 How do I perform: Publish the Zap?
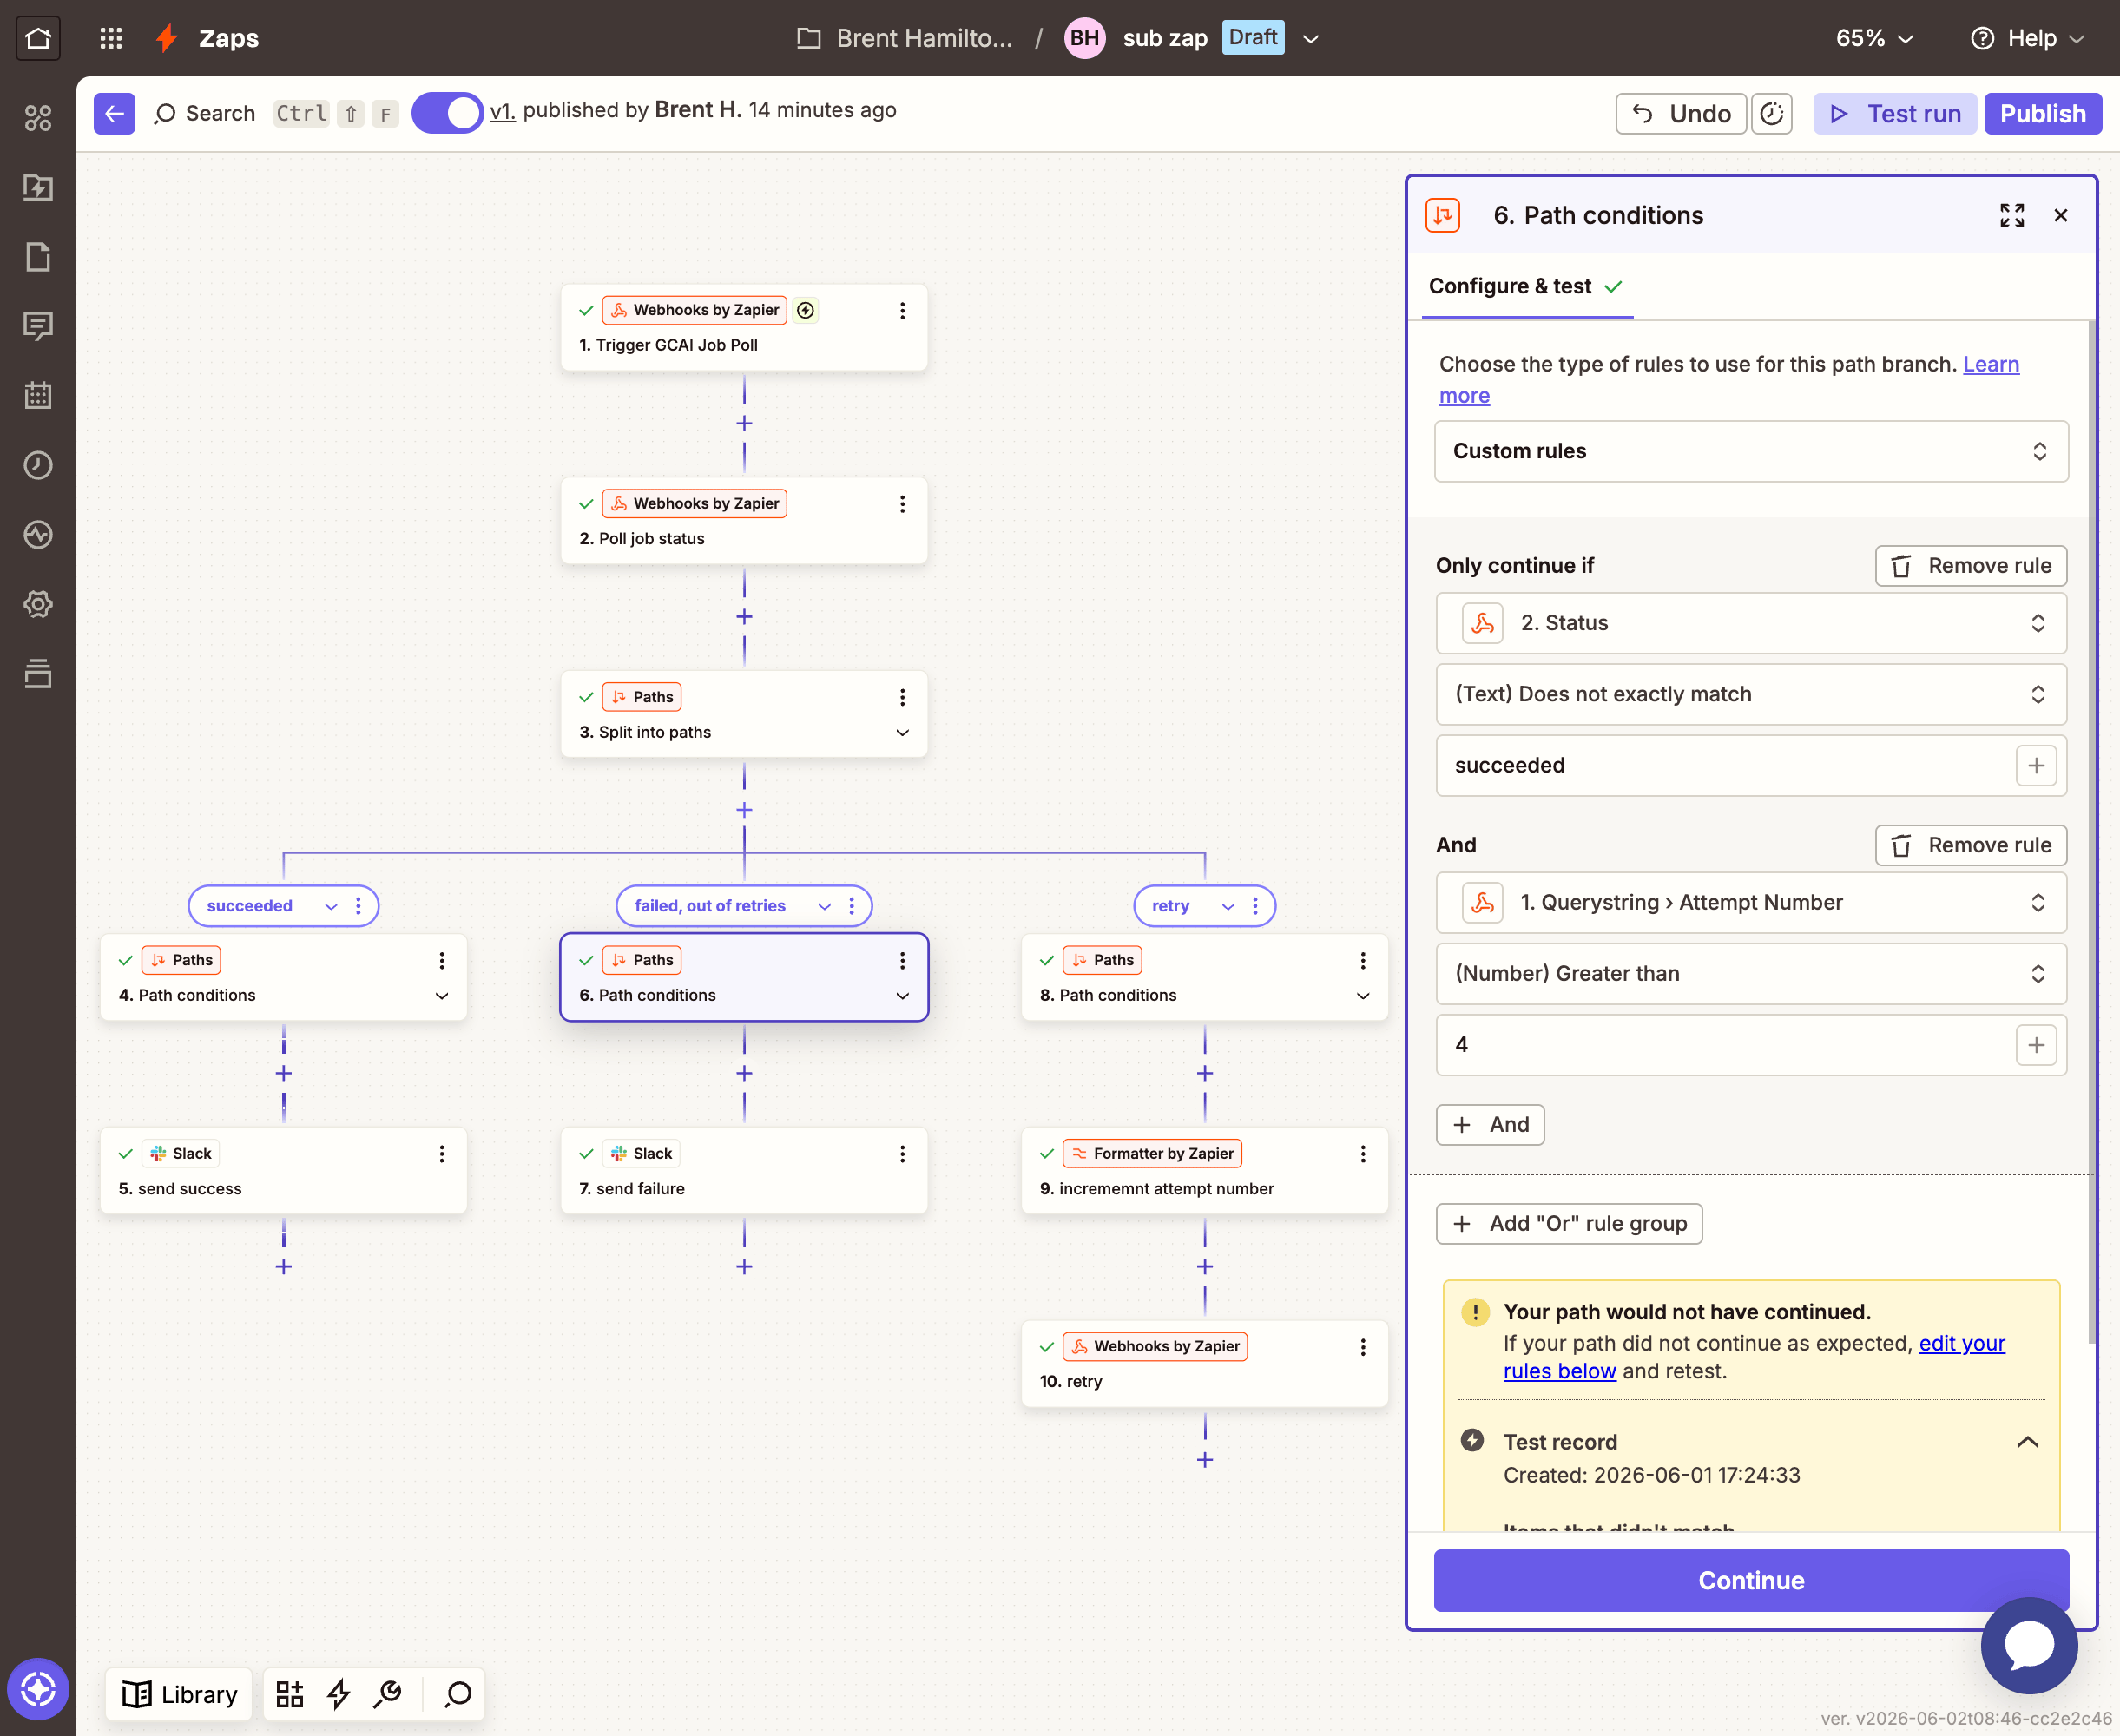[x=2042, y=113]
